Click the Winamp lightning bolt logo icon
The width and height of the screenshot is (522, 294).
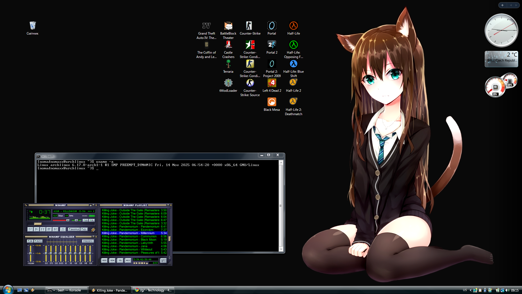tap(93, 229)
